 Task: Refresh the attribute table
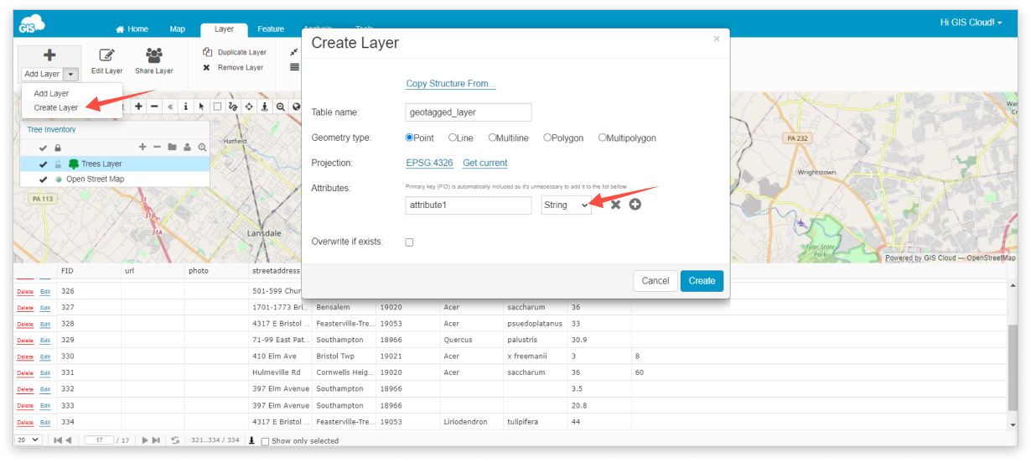point(175,440)
